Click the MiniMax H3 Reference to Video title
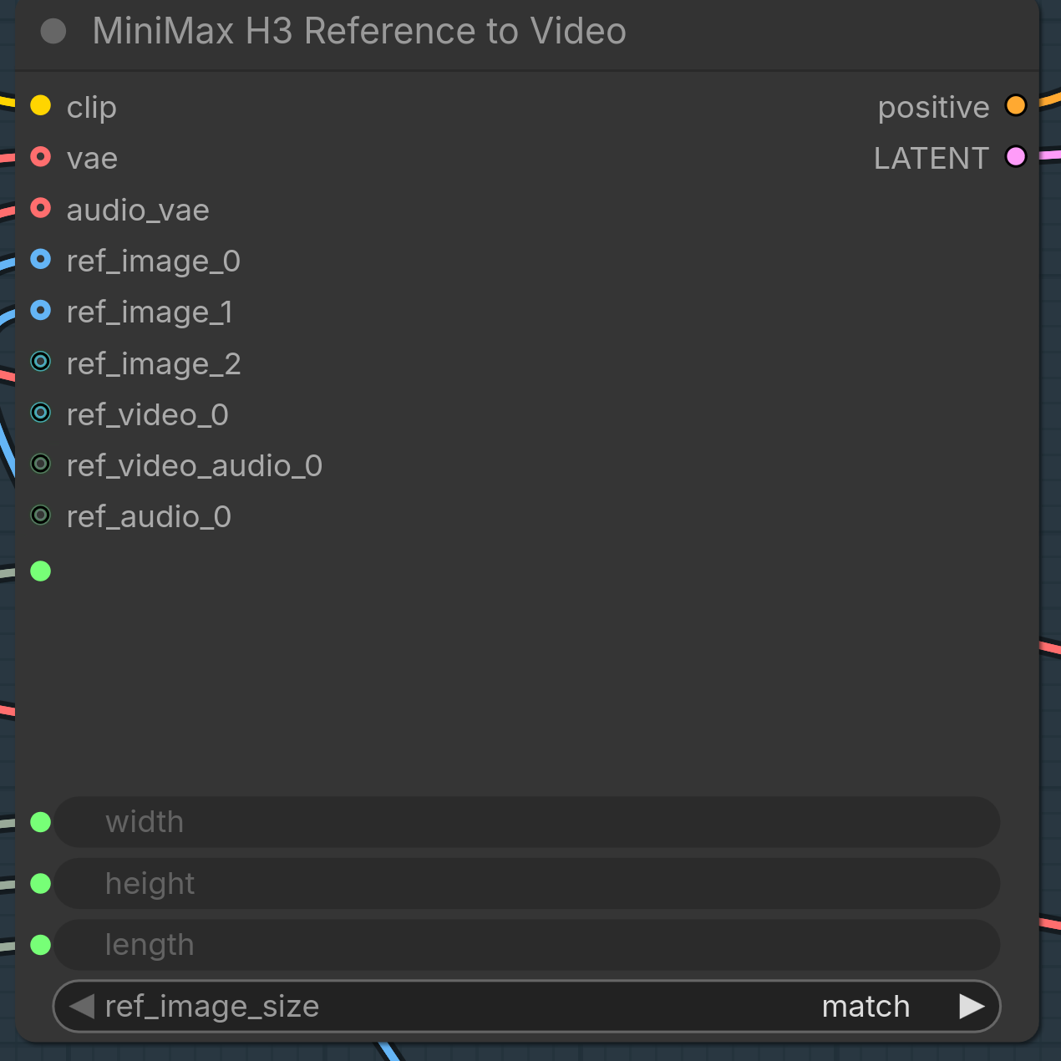 click(359, 32)
